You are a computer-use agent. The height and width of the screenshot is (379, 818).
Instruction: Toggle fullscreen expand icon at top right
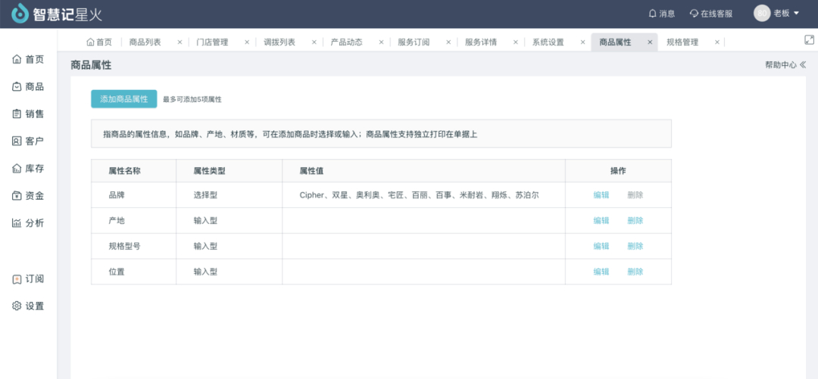(808, 39)
